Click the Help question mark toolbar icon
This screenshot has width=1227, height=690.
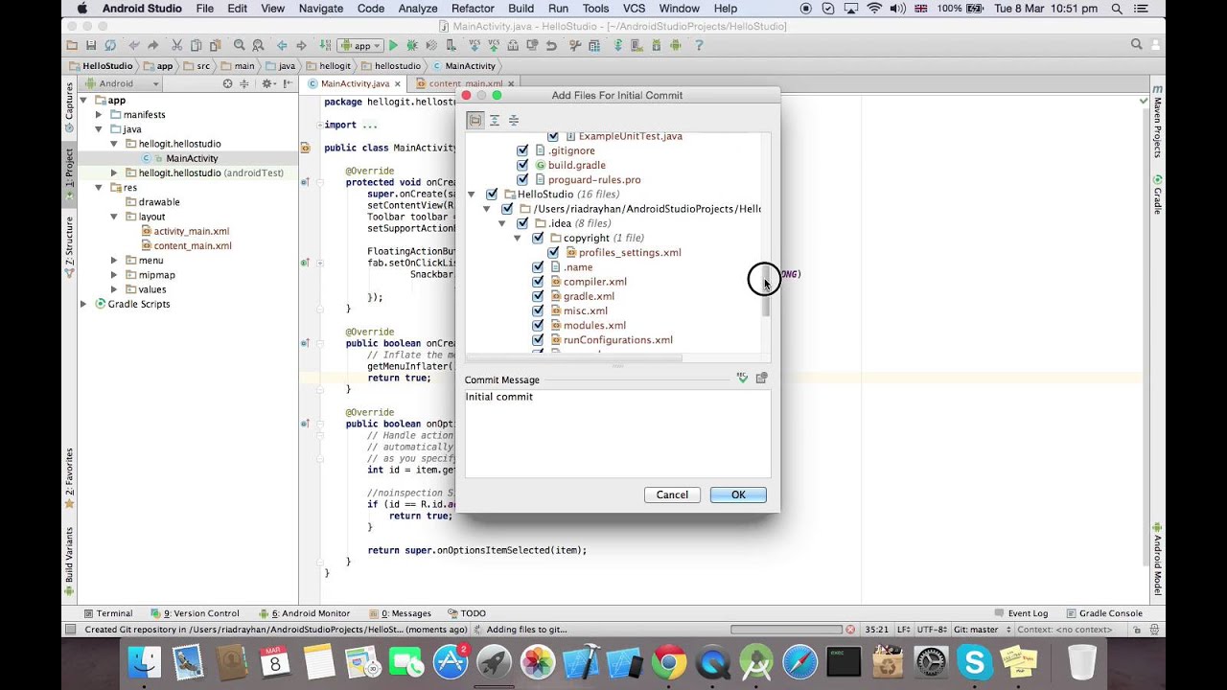pos(699,45)
